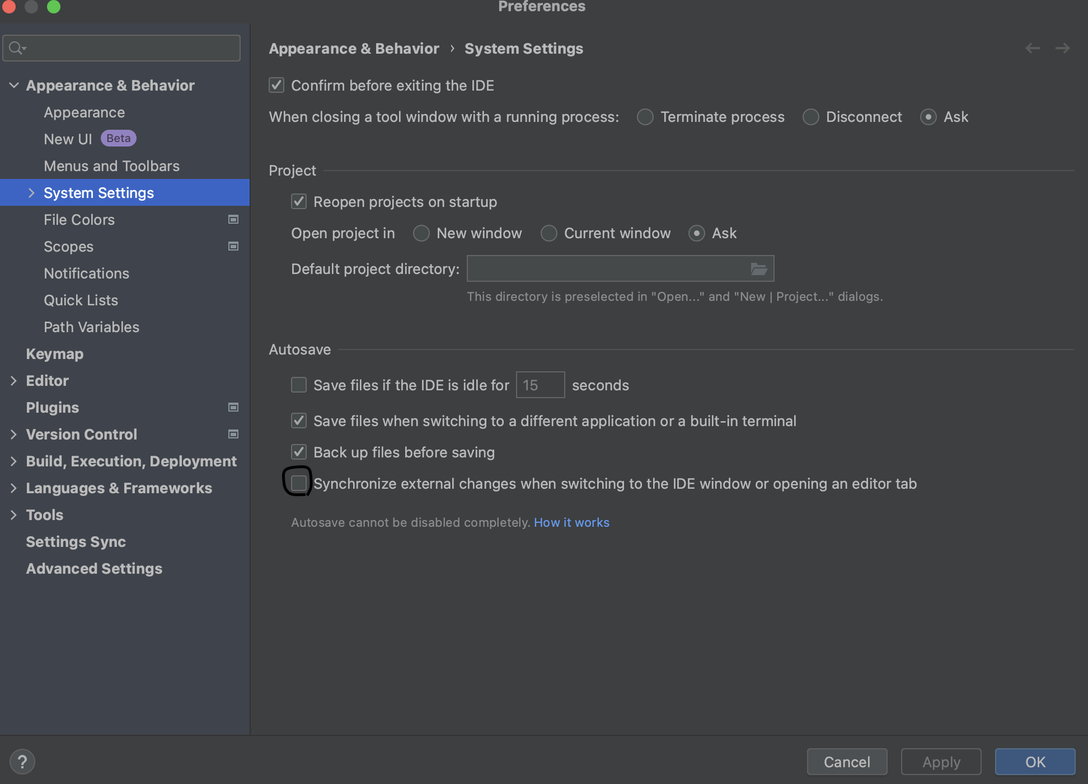Open Advanced Settings page
The height and width of the screenshot is (784, 1088).
(94, 569)
